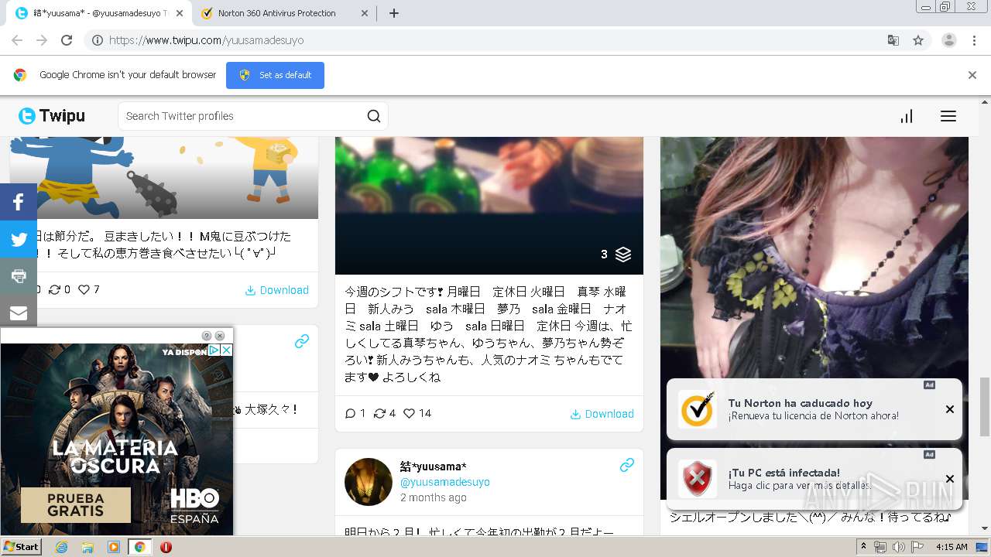Image resolution: width=991 pixels, height=557 pixels.
Task: Open Chrome profile avatar
Action: point(948,40)
